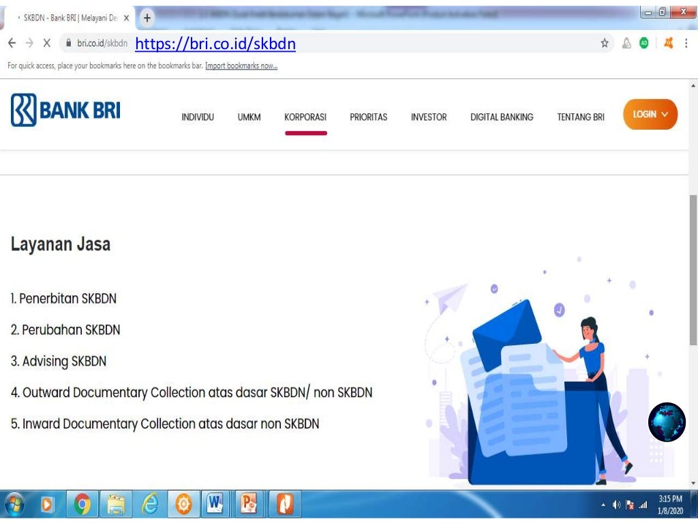
Task: Click the orange gear application taskbar icon
Action: pos(183,505)
